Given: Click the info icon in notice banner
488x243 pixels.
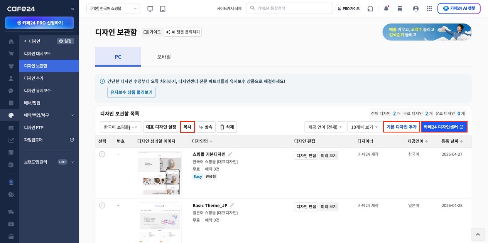Looking at the screenshot, I should 102,81.
